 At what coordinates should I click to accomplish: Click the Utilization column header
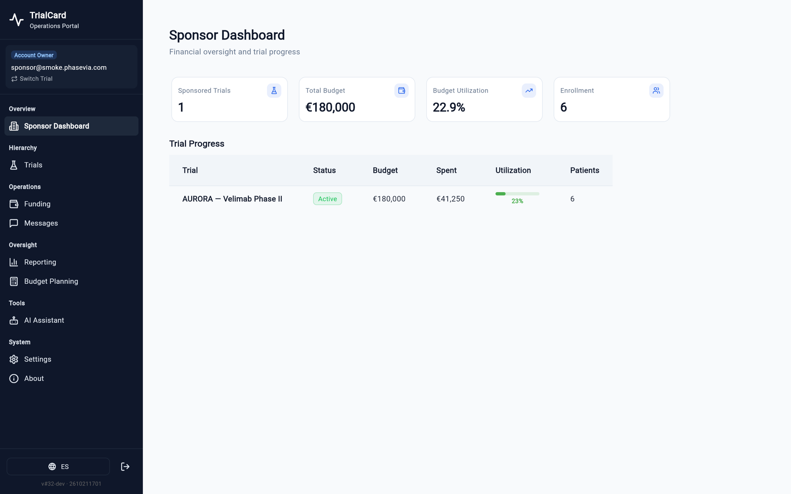(513, 170)
